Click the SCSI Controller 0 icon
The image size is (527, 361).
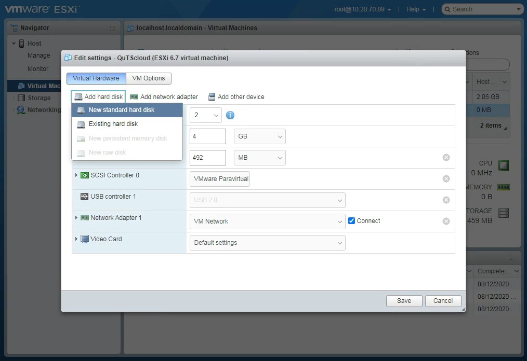(84, 175)
